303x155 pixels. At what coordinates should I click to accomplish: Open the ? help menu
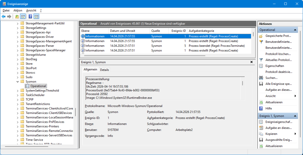[41, 10]
